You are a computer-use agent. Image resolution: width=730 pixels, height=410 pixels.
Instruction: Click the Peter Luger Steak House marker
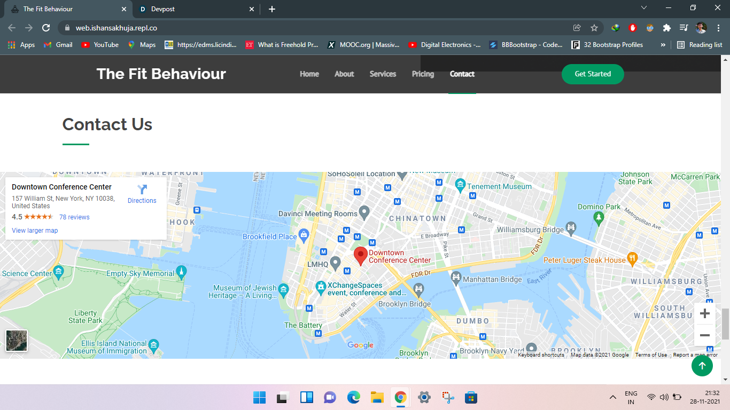[632, 259]
